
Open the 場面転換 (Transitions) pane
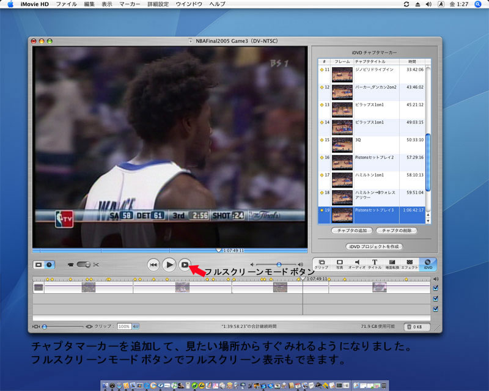(x=392, y=264)
